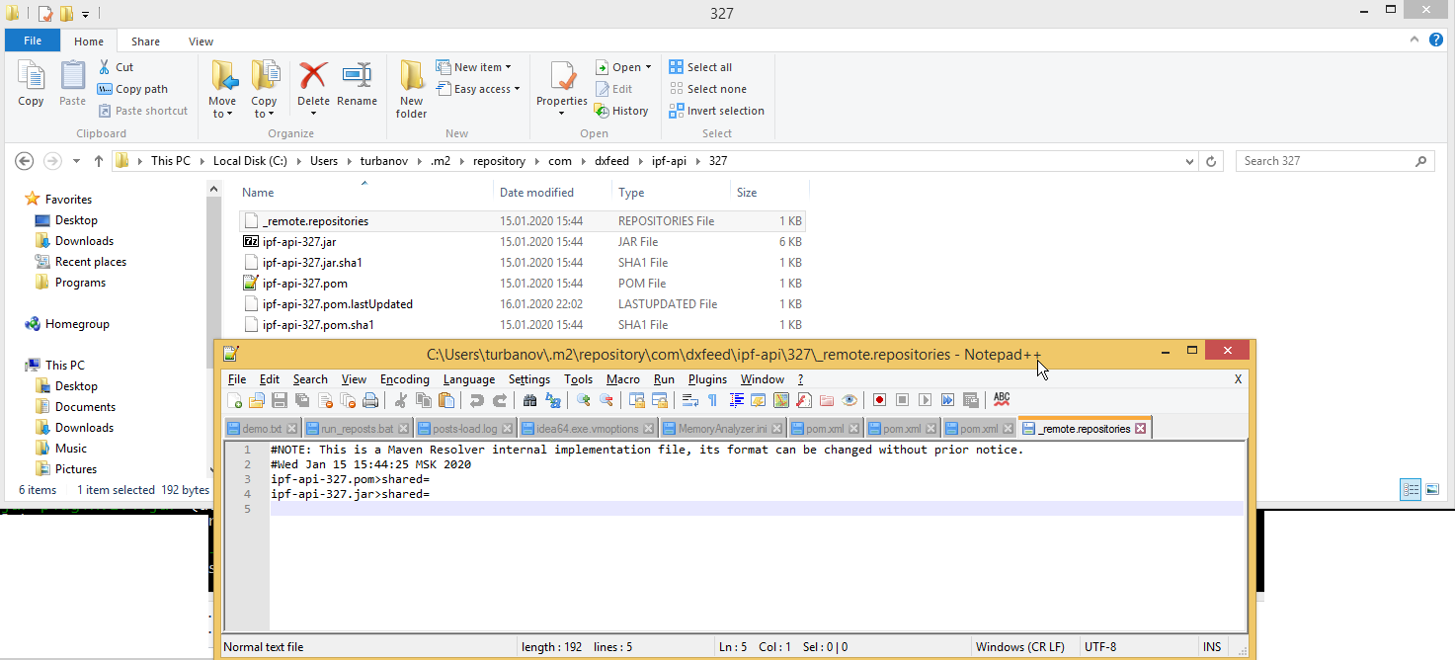The width and height of the screenshot is (1455, 660).
Task: Click Open file icon in Notepad++ toolbar
Action: tap(256, 400)
